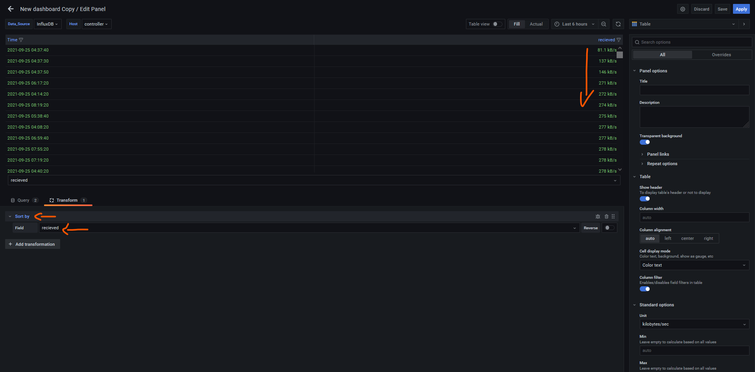Click the table vertical scrollbar thumb
Screen dimensions: 755x372
(620, 55)
